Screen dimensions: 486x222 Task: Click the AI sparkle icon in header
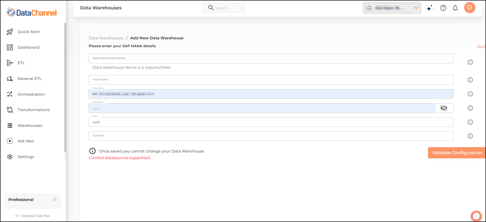click(x=430, y=8)
